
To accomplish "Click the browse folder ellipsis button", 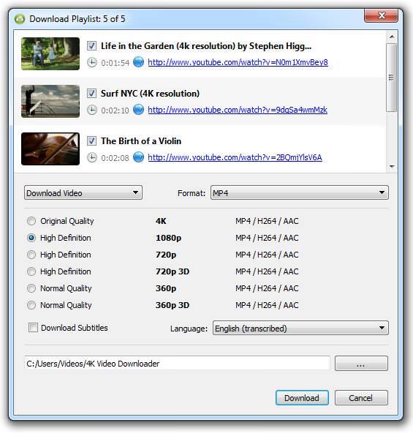I will pos(361,364).
